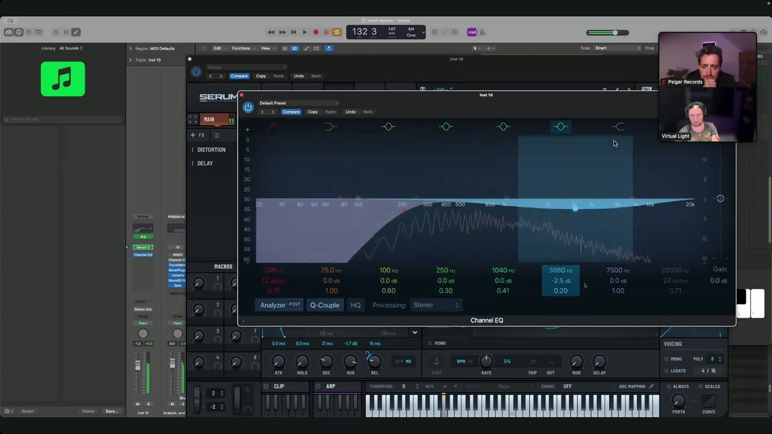Click the -2.5 dB gain value
This screenshot has height=434, width=772.
coord(561,280)
